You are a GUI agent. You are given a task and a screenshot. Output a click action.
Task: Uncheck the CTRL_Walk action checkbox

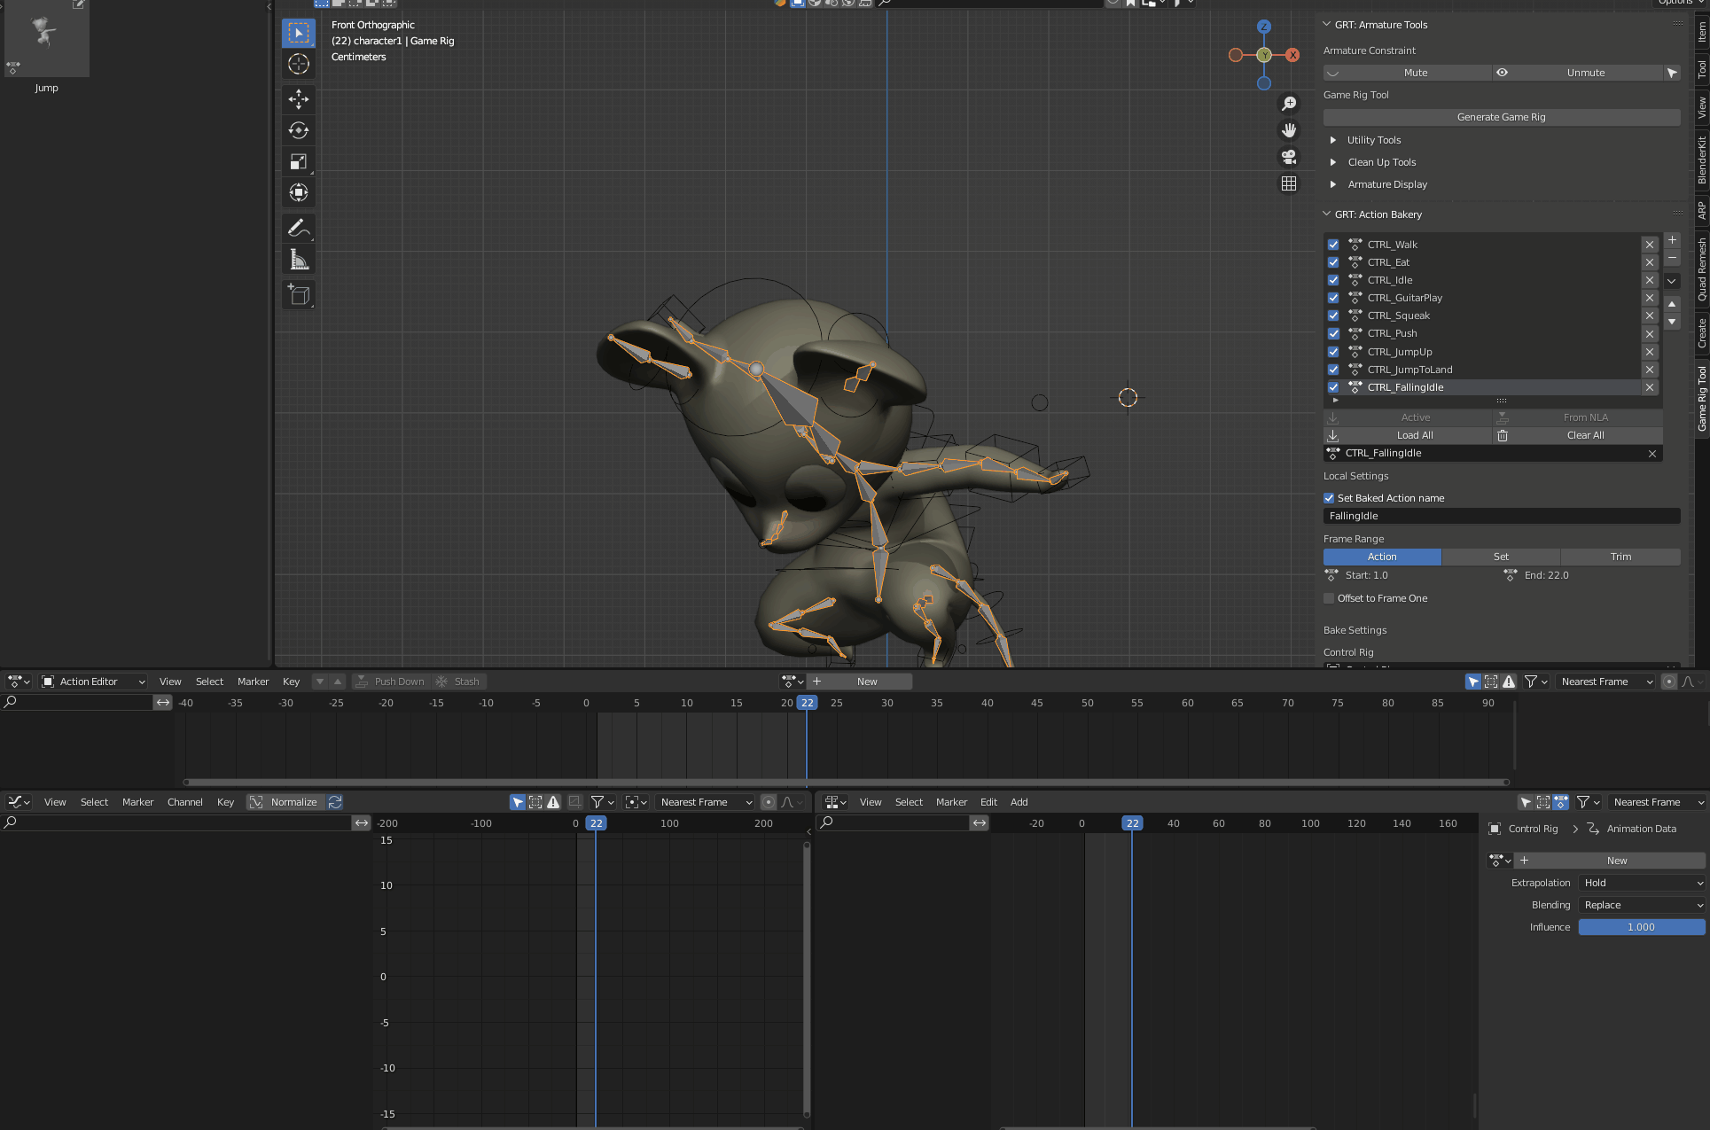(1333, 245)
